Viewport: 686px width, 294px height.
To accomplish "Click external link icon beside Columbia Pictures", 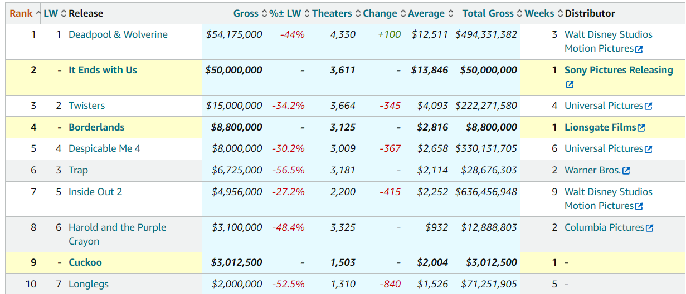I will click(649, 228).
